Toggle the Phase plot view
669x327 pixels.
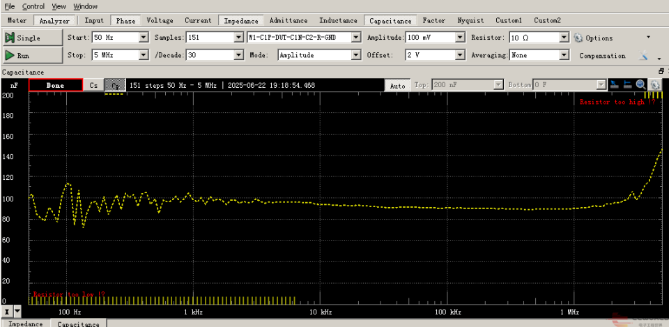pos(125,20)
